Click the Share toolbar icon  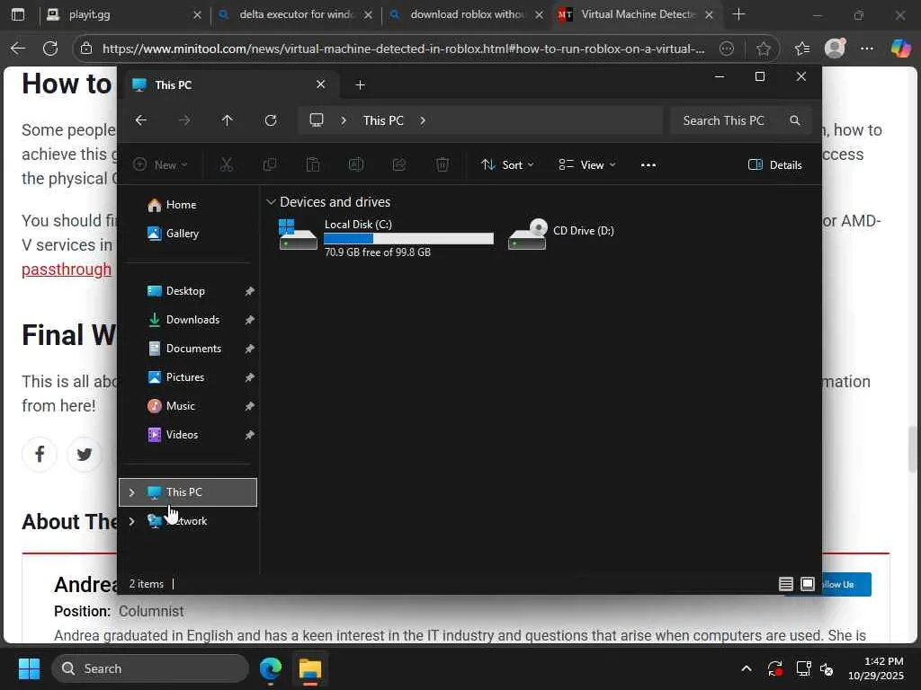point(399,165)
